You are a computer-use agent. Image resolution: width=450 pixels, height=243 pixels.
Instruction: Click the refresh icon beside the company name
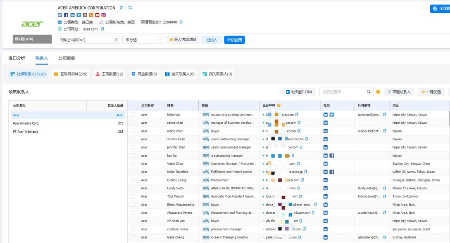pyautogui.click(x=130, y=8)
